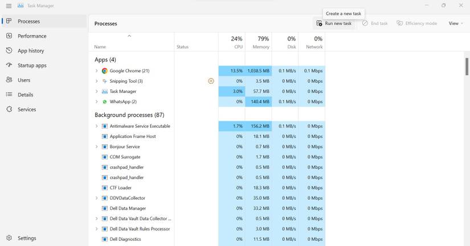
Task: Click the WhatsApp process icon
Action: click(x=105, y=101)
